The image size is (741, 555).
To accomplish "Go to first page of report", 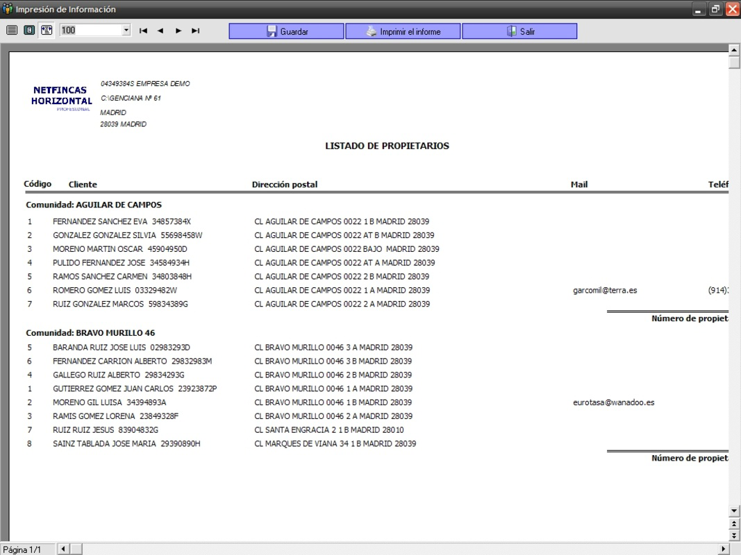I will point(143,31).
